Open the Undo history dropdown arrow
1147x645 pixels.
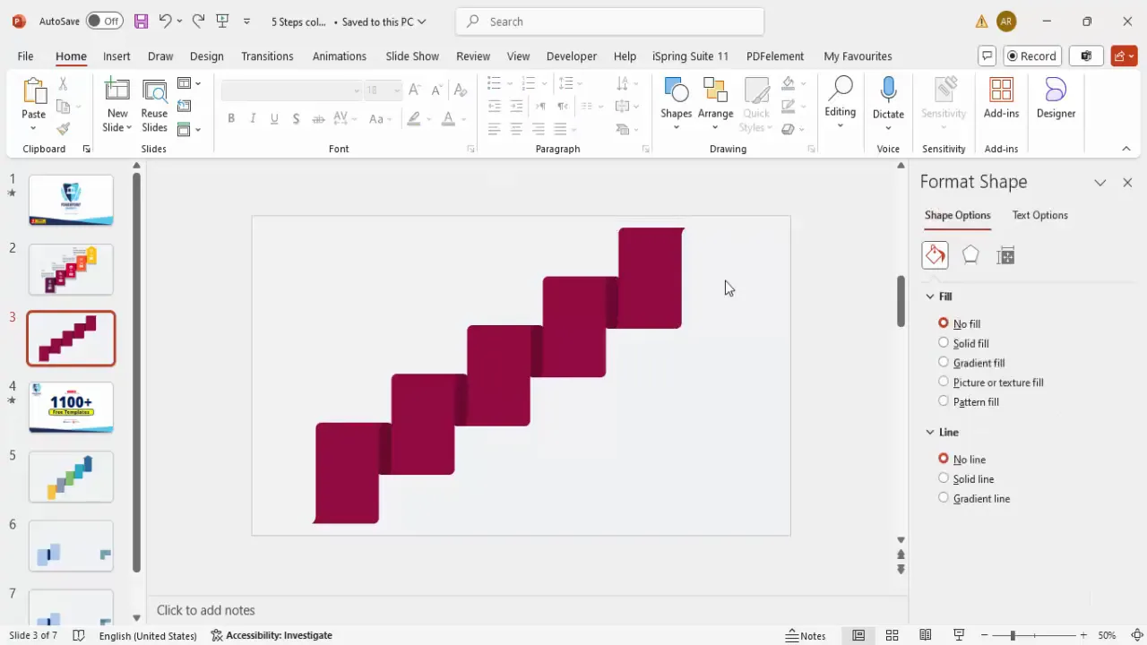pos(179,21)
